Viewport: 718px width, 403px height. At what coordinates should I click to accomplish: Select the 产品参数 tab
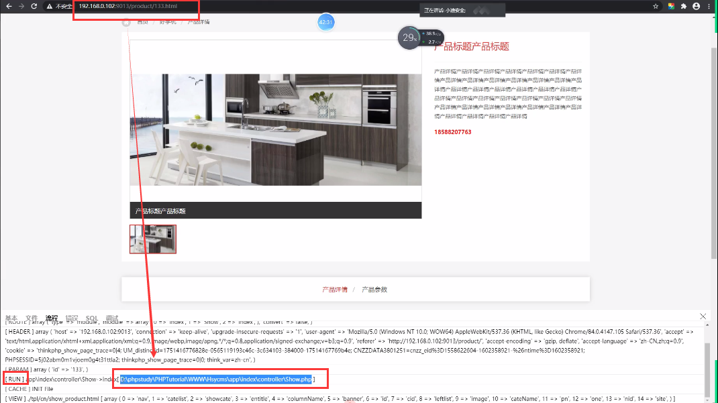374,290
